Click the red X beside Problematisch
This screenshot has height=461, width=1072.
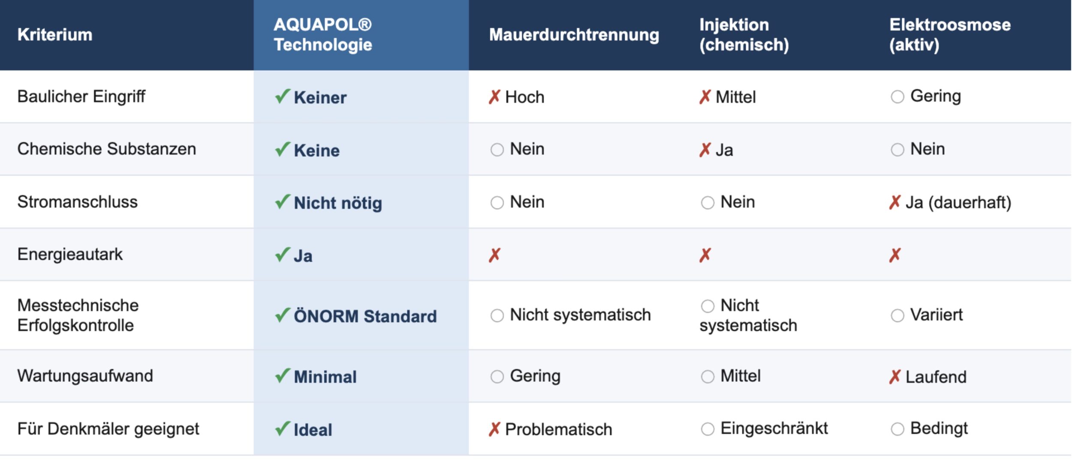pos(494,429)
